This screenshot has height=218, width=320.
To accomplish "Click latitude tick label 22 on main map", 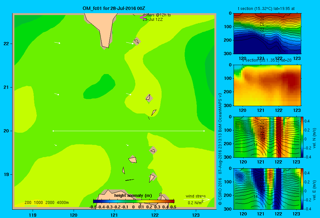I will click(x=6, y=44).
